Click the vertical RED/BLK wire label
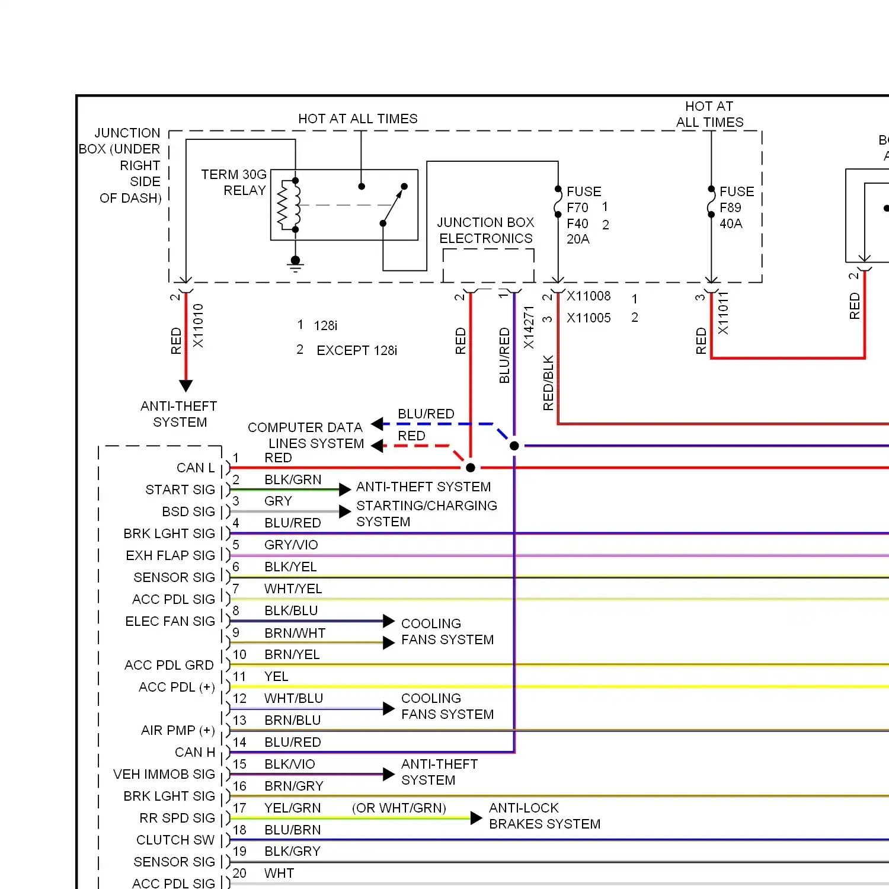The width and height of the screenshot is (889, 889). [548, 383]
